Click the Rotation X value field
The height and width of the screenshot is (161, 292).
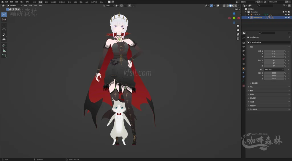274,60
